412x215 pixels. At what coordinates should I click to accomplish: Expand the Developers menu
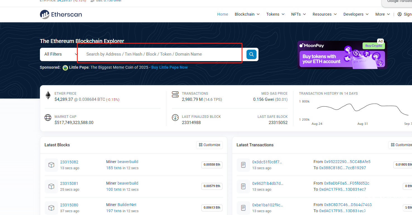click(x=356, y=14)
